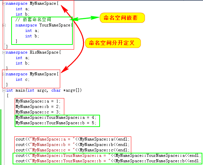Collapse the main function block
203x165 pixels.
(x=4, y=90)
